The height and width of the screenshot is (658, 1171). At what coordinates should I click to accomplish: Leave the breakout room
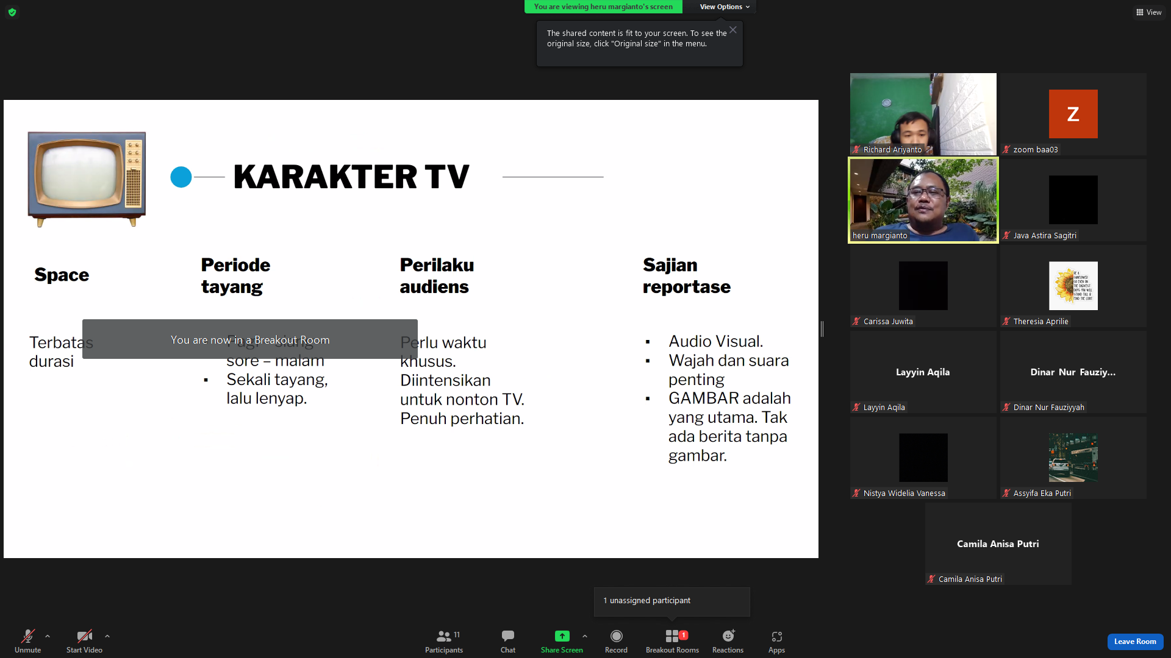(x=1135, y=642)
